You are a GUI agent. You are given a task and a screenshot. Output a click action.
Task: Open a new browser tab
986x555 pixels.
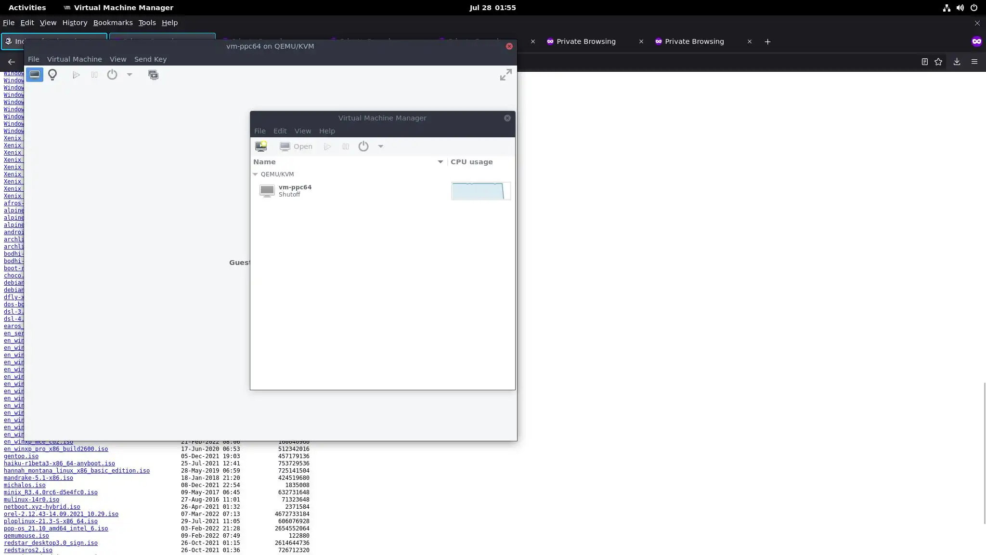[x=767, y=41]
